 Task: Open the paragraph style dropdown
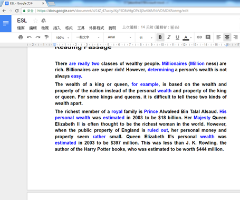[x=88, y=37]
